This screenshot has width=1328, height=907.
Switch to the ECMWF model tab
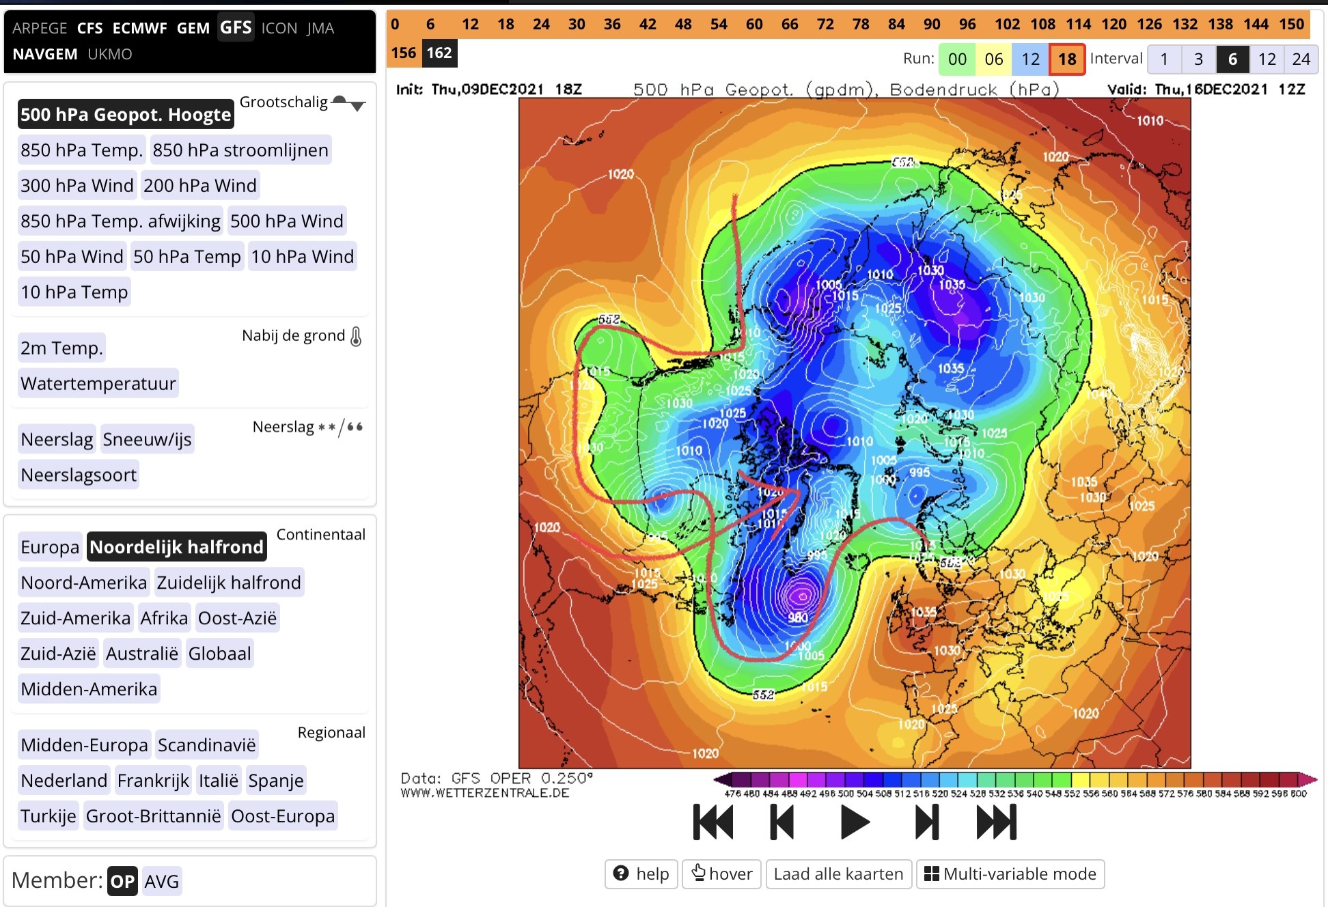(x=139, y=28)
